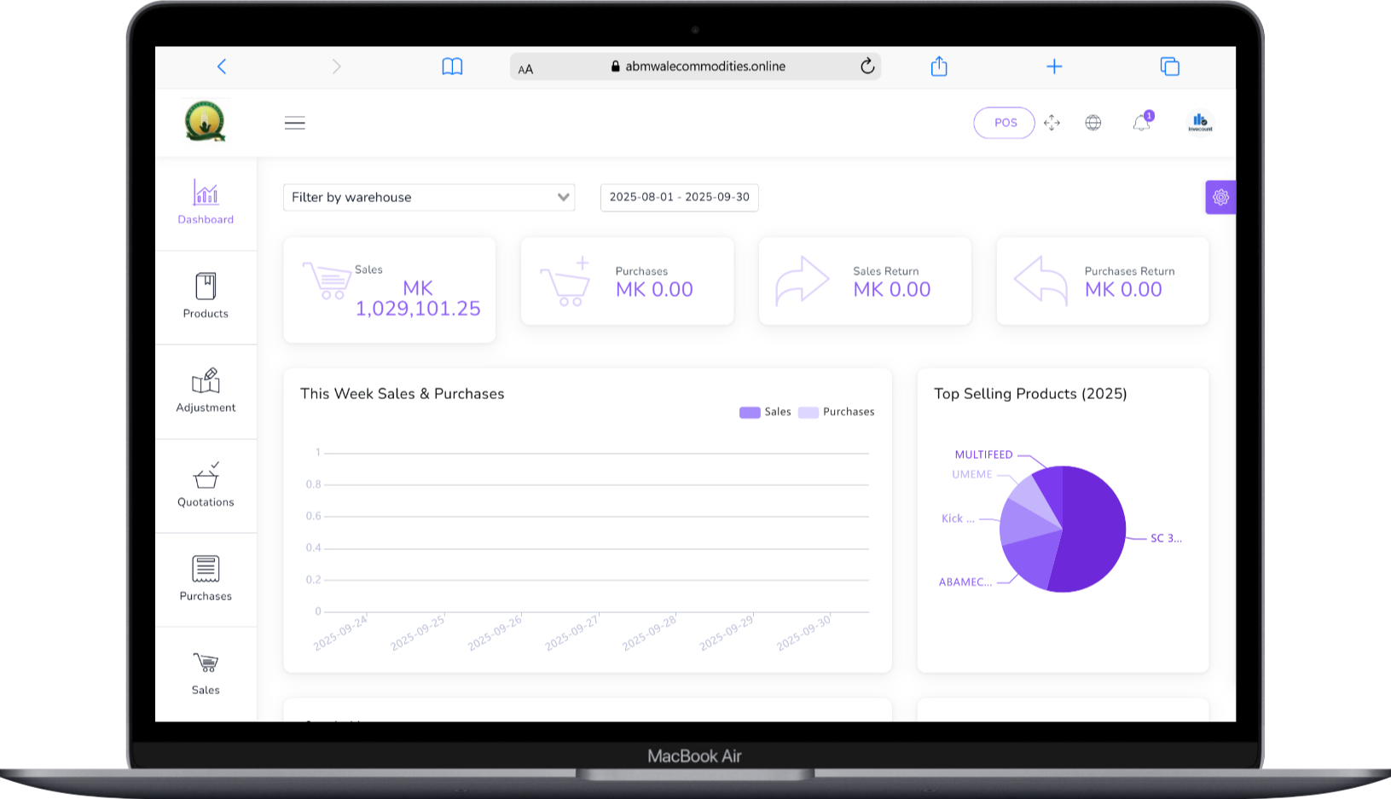Open language selector globe icon
The height and width of the screenshot is (799, 1391).
(x=1093, y=123)
